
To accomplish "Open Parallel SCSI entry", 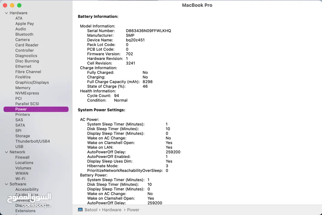I will click(x=27, y=104).
